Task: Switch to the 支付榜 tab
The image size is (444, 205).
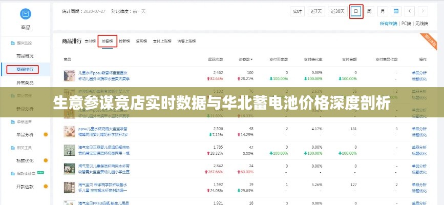Action: pos(90,41)
